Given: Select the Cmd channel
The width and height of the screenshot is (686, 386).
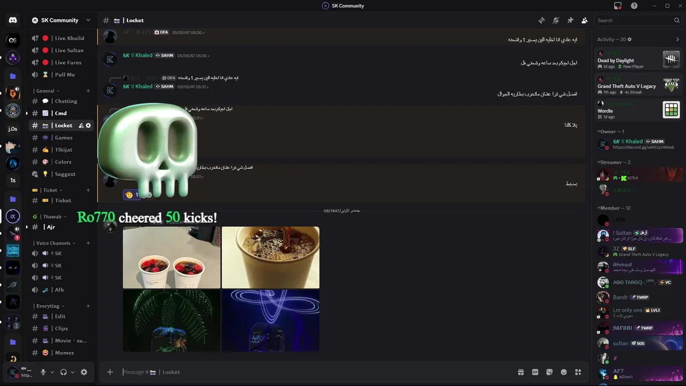Looking at the screenshot, I should pos(62,113).
